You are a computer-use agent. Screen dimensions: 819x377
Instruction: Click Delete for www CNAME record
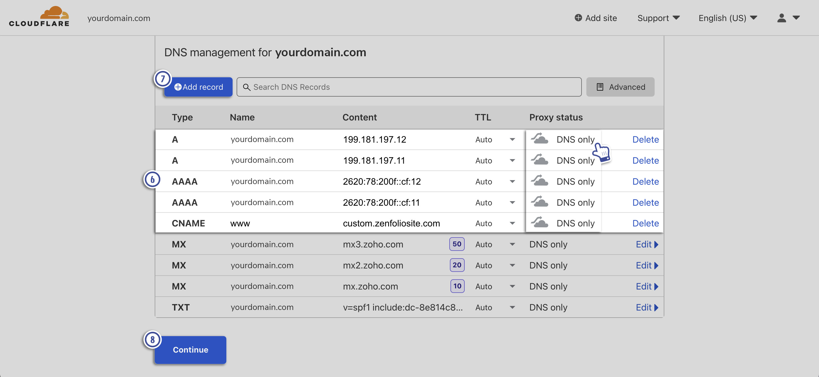[x=645, y=223]
